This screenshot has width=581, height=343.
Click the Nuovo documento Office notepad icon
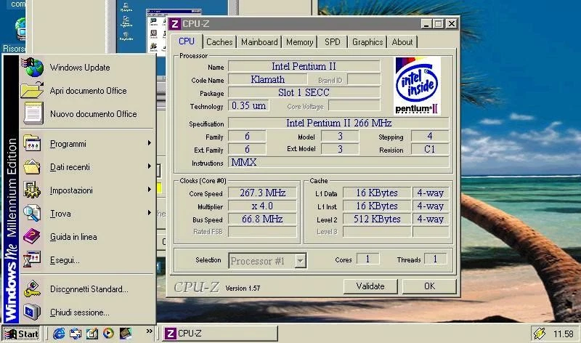point(33,113)
